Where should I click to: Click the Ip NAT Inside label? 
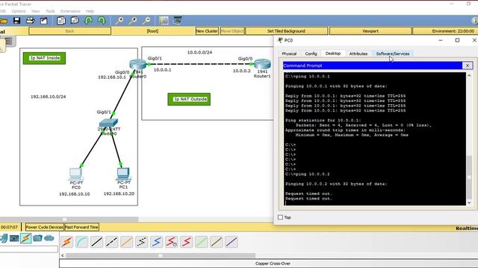[45, 58]
